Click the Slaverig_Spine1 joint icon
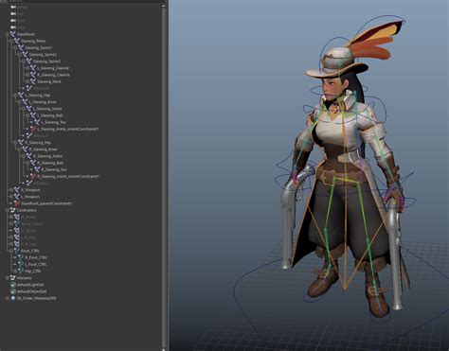The width and height of the screenshot is (449, 351). [21, 47]
